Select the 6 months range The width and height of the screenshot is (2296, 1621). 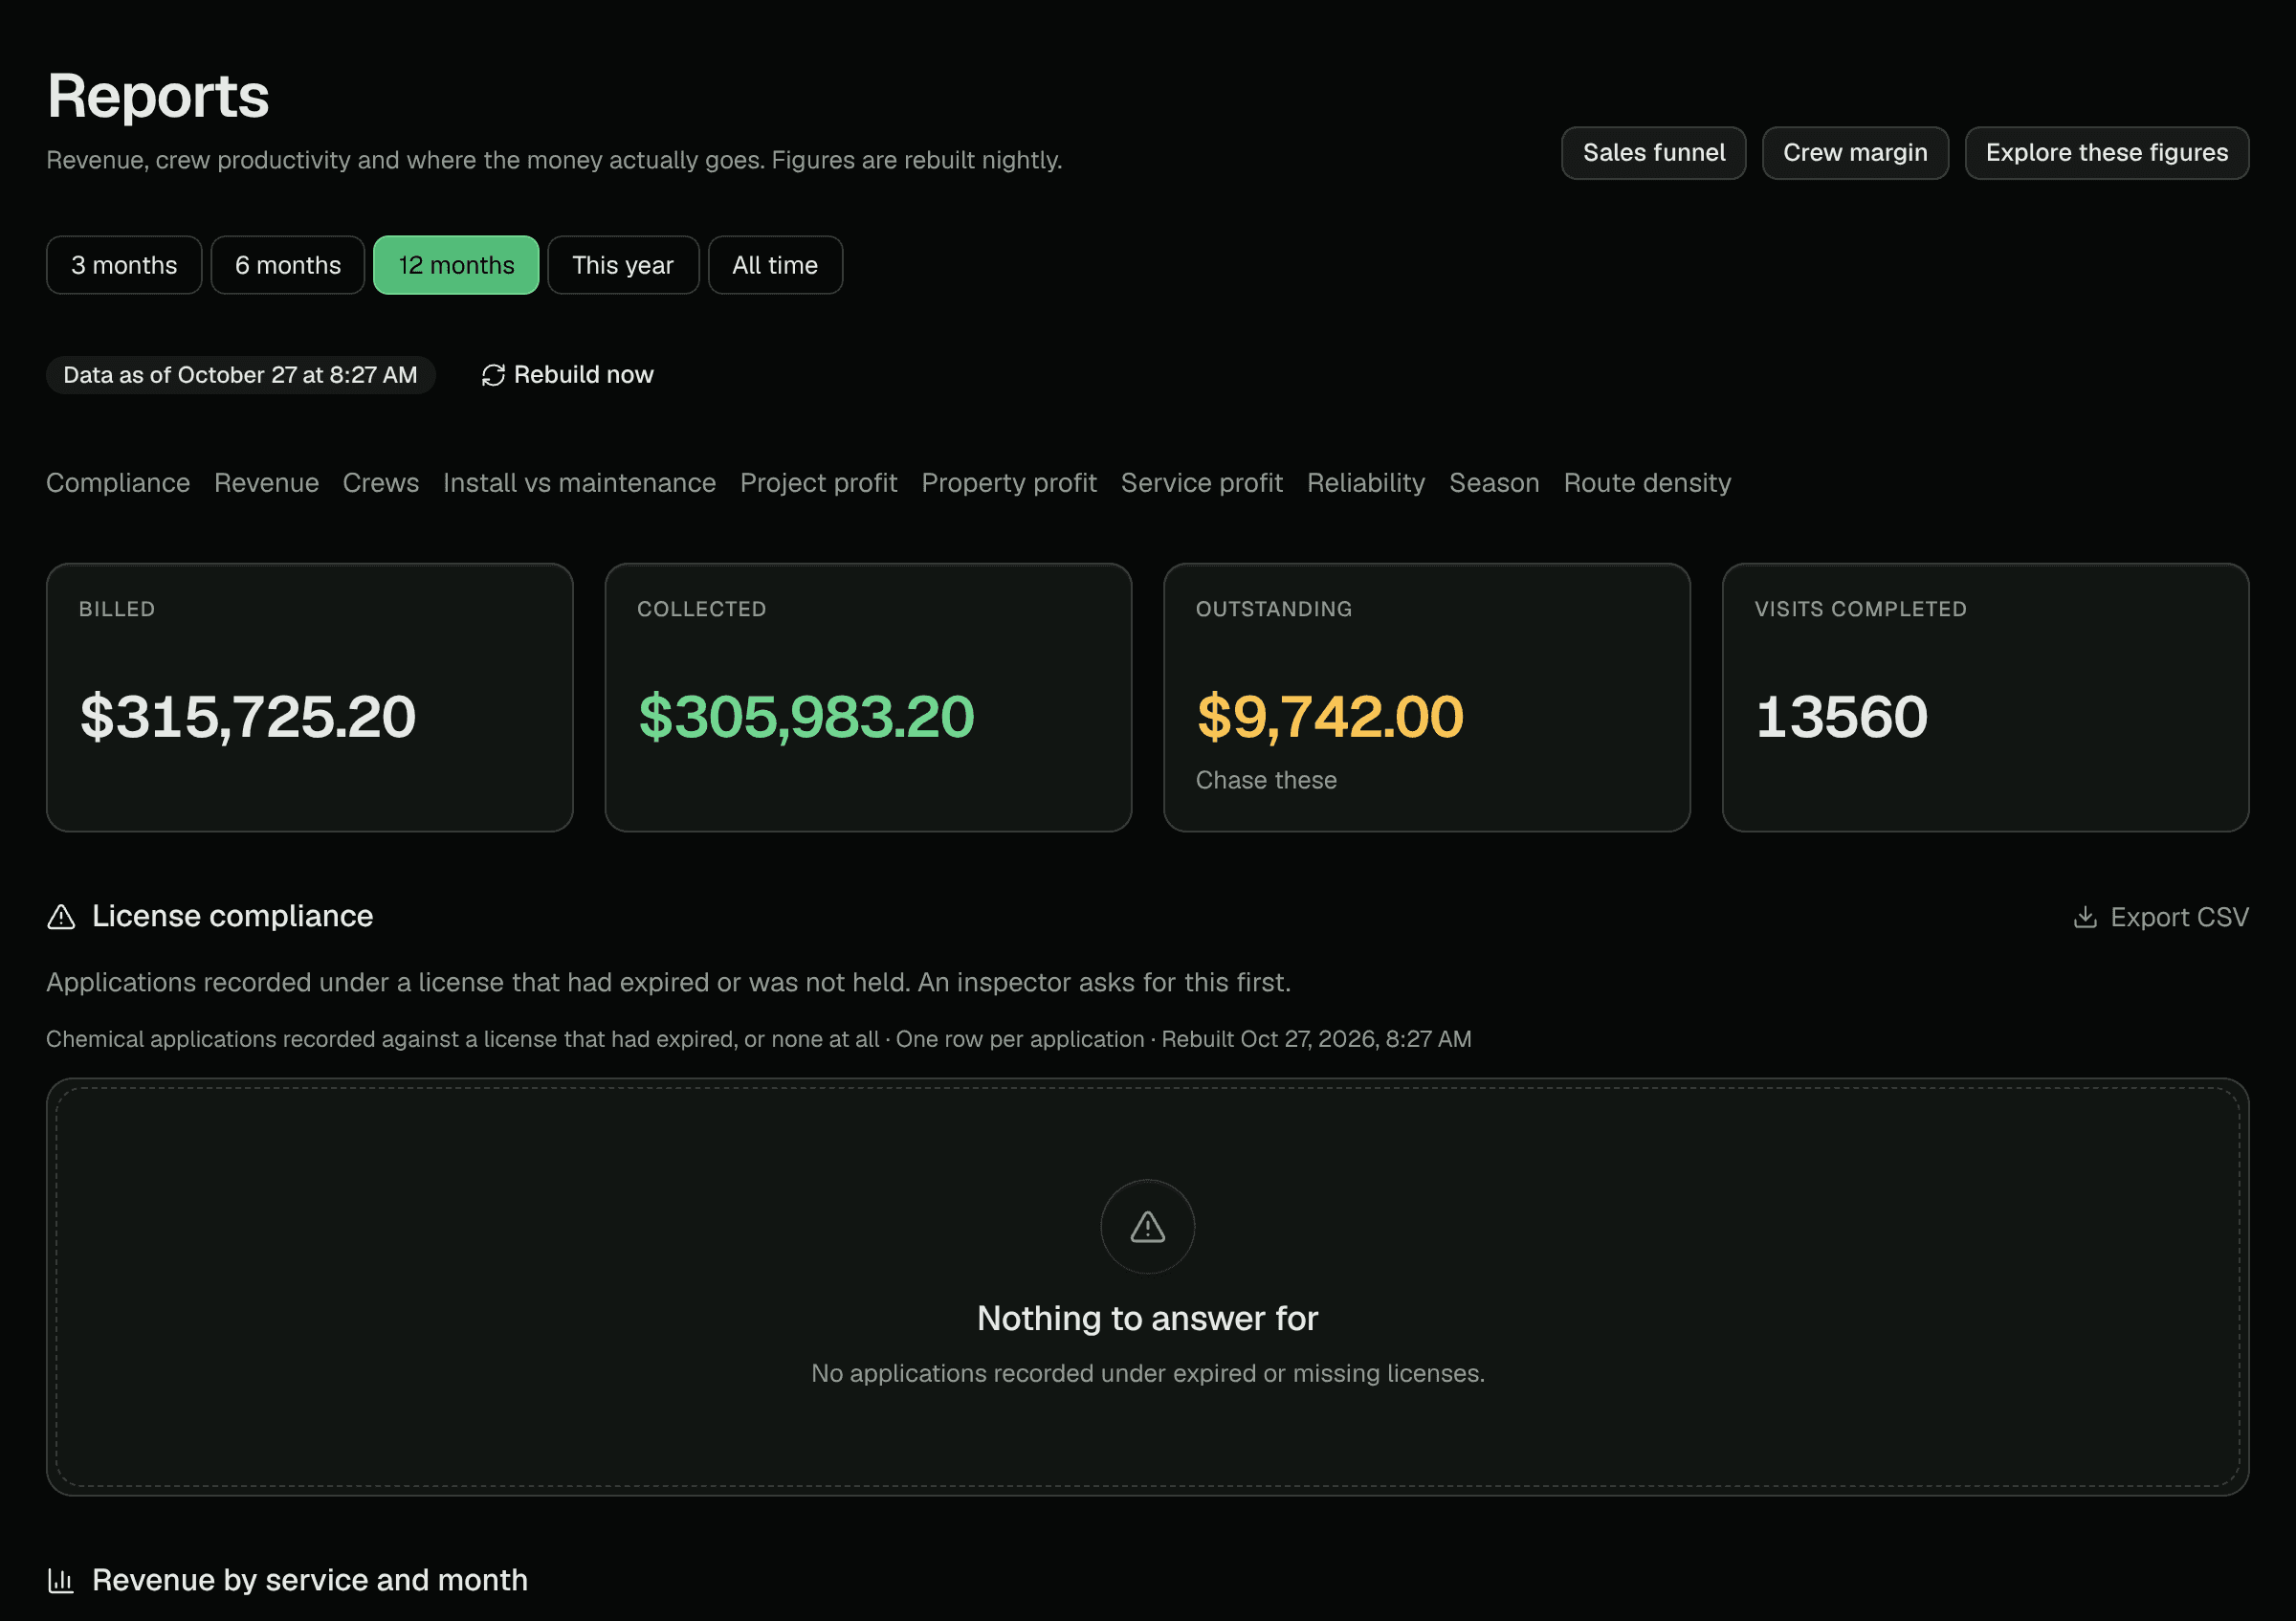coord(288,265)
